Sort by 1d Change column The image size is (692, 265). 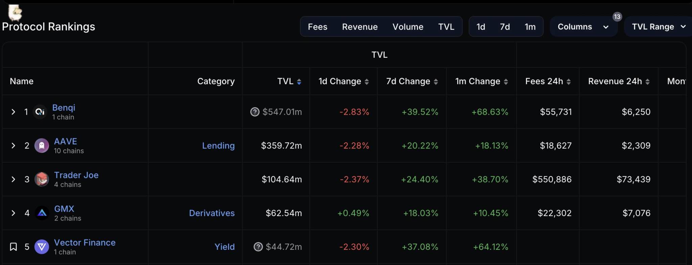[x=343, y=81]
